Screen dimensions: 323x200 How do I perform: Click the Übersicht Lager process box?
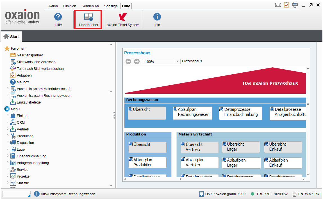click(x=241, y=147)
